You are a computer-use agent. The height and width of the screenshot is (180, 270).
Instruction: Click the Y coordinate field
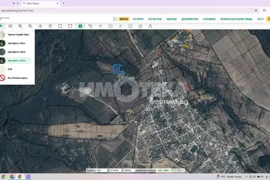[x=129, y=170]
